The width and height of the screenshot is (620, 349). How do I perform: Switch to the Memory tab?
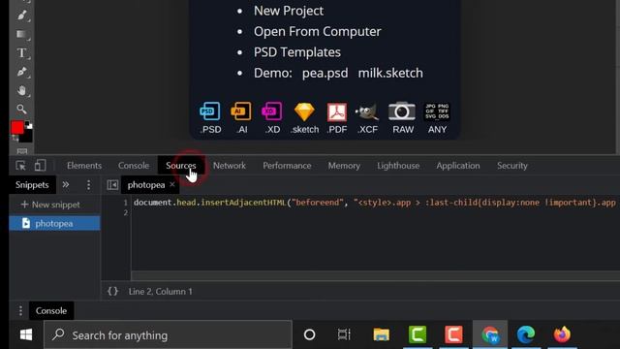click(344, 166)
